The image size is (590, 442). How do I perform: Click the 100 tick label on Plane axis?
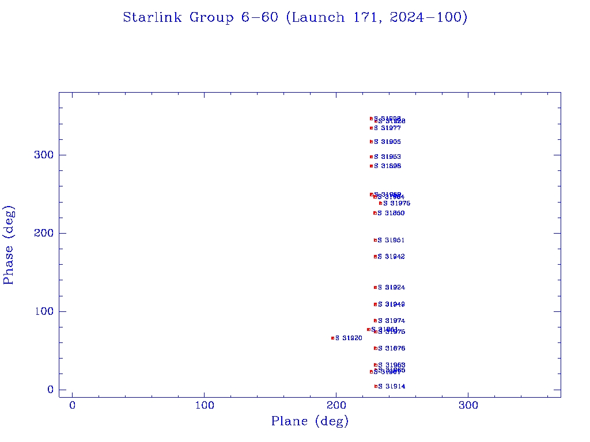click(205, 405)
